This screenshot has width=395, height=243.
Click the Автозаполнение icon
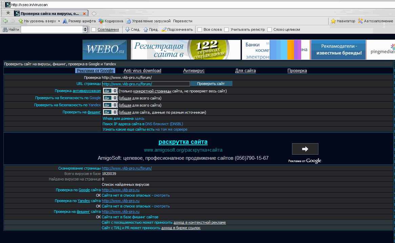coord(360,21)
